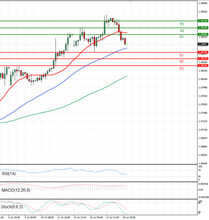Select the 1.09330 green price tag
The height and width of the screenshot is (220, 209).
tap(203, 21)
